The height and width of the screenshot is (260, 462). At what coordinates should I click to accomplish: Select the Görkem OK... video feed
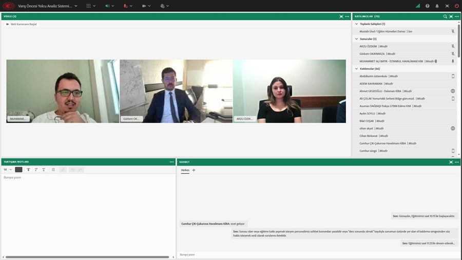[x=176, y=91]
